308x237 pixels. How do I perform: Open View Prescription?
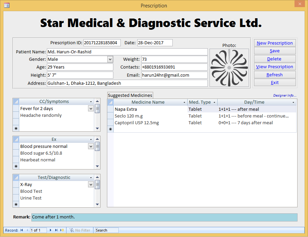275,67
